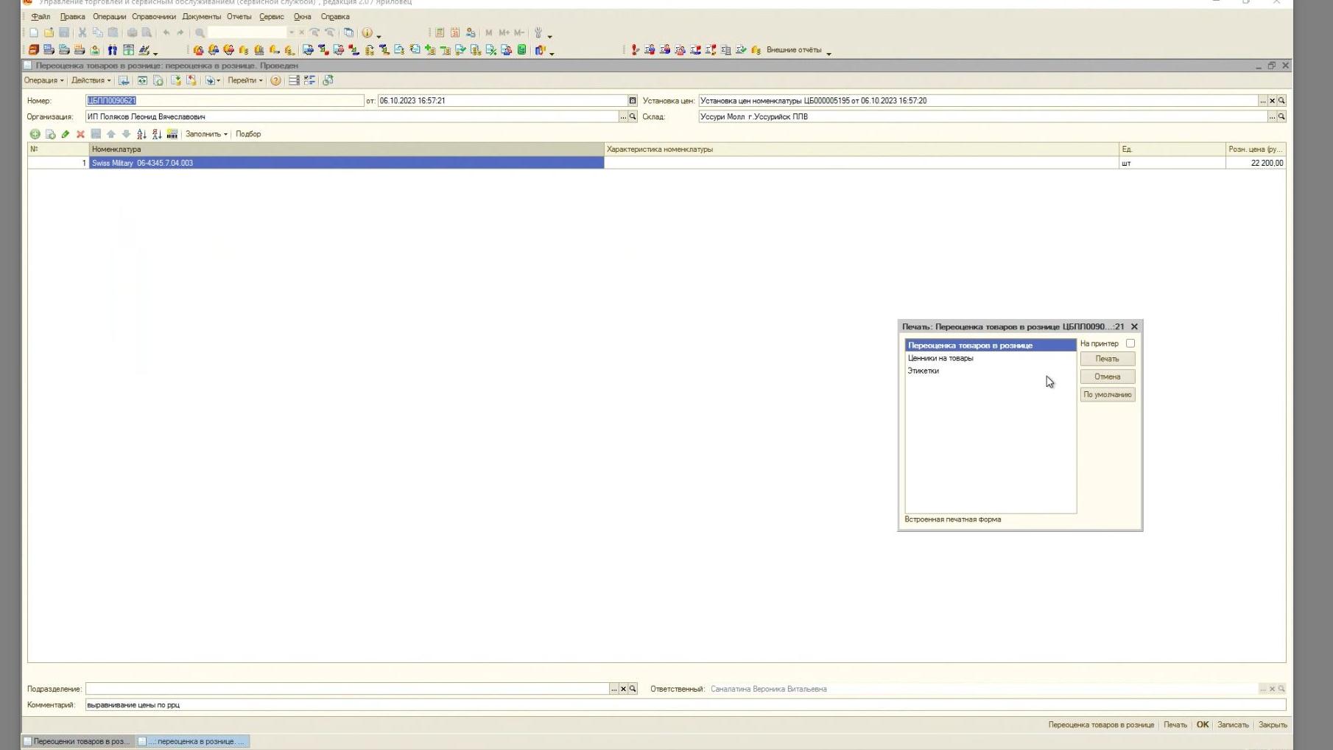This screenshot has height=750, width=1333.
Task: Toggle the На принтер checkbox
Action: pyautogui.click(x=1130, y=343)
